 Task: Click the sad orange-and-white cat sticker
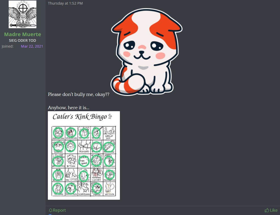coord(146,52)
